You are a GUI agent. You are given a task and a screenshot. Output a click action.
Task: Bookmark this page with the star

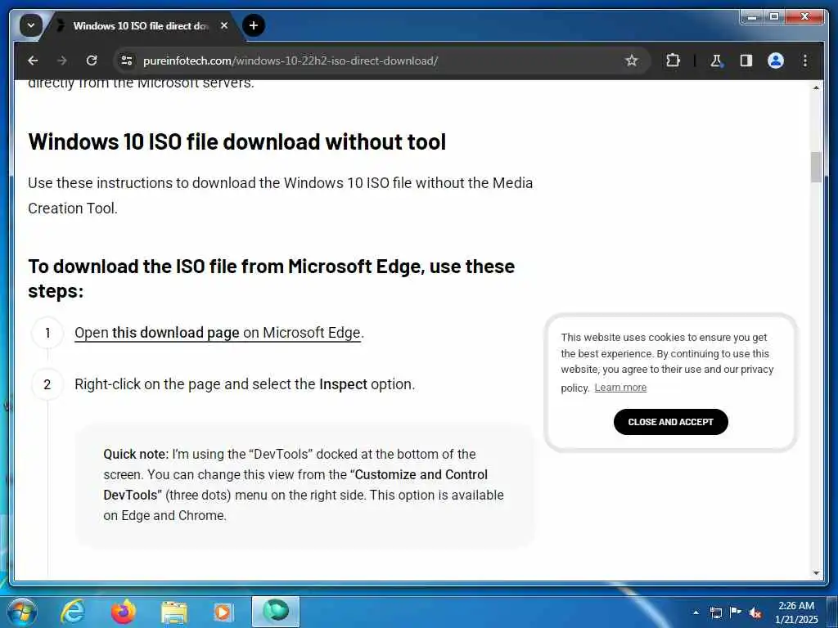pyautogui.click(x=632, y=61)
